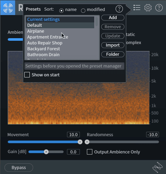Image resolution: width=166 pixels, height=174 pixels.
Task: Choose Apartment Entrance preset
Action: coord(60,37)
